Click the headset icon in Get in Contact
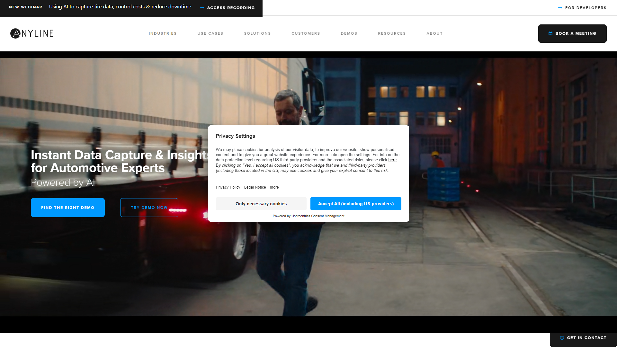Image resolution: width=617 pixels, height=347 pixels. 562,338
